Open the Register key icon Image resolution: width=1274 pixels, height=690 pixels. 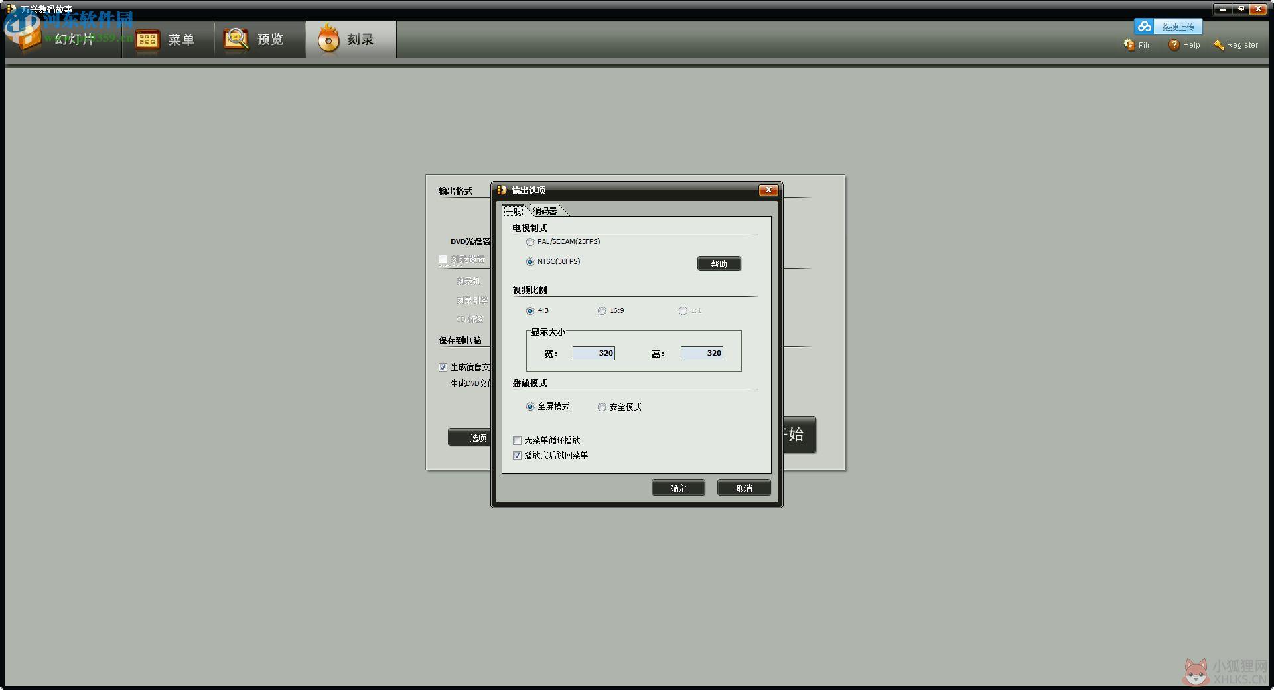tap(1218, 44)
